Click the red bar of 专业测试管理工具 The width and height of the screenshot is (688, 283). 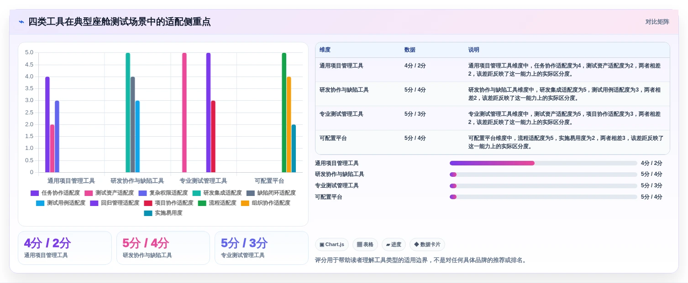coord(213,136)
